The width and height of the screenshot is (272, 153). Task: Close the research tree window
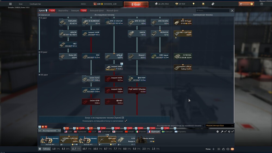click(x=232, y=11)
